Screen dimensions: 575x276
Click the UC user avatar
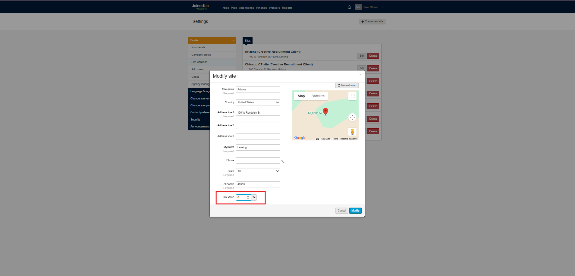[358, 7]
